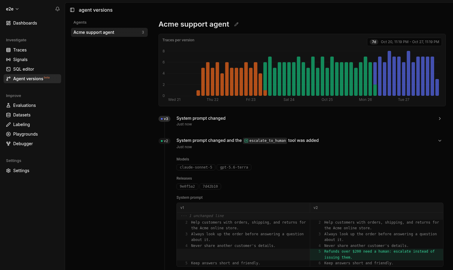Click the Settings gear icon
453x270 pixels.
pos(8,171)
